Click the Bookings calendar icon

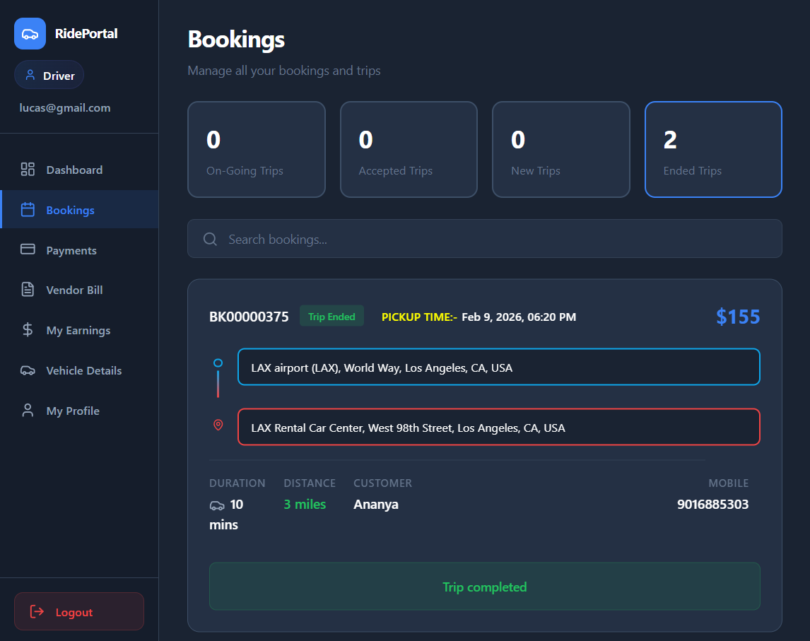[x=28, y=210]
